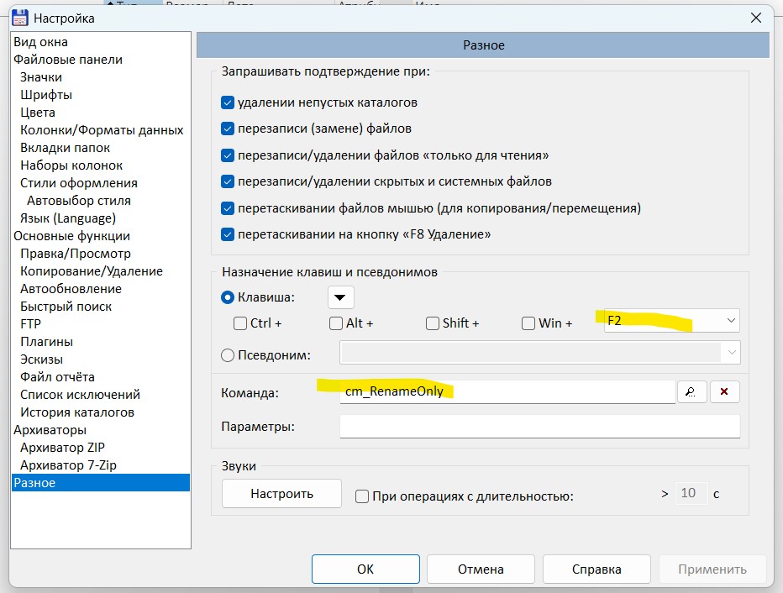Click the red X clear command icon
The height and width of the screenshot is (593, 783).
[724, 392]
